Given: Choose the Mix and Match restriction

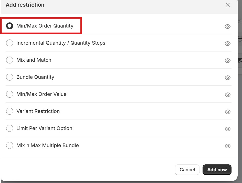Looking at the screenshot, I should [x=9, y=60].
